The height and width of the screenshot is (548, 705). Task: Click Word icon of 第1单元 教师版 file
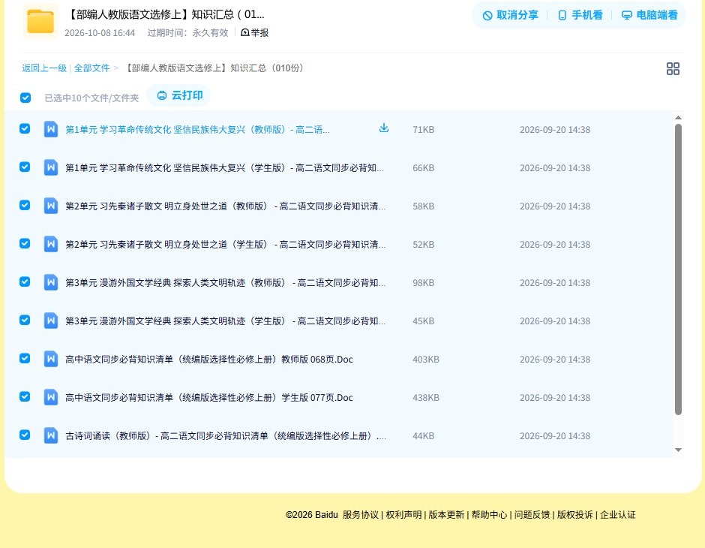coord(51,130)
